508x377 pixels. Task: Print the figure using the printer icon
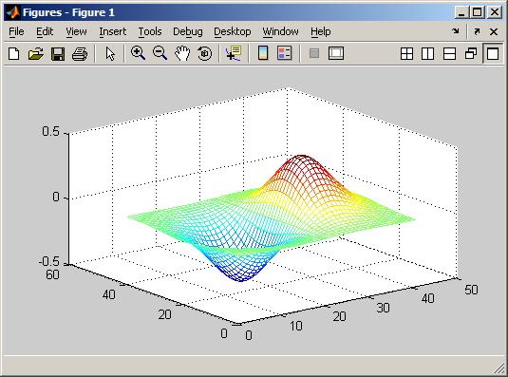click(x=80, y=53)
